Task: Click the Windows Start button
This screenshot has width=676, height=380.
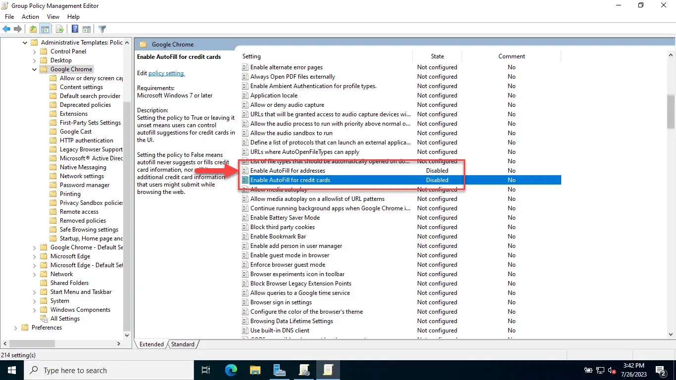Action: (x=11, y=370)
